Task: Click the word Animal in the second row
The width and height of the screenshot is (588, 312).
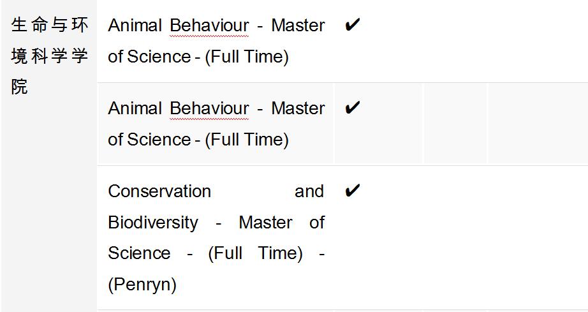Action: coord(135,108)
